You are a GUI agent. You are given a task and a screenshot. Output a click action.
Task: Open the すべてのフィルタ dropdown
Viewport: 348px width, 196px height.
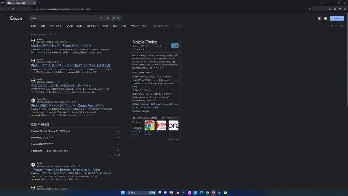tap(162, 26)
